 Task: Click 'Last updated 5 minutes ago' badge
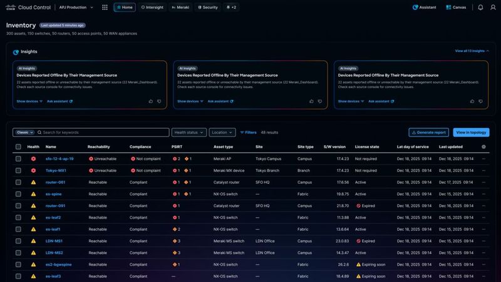click(x=62, y=25)
